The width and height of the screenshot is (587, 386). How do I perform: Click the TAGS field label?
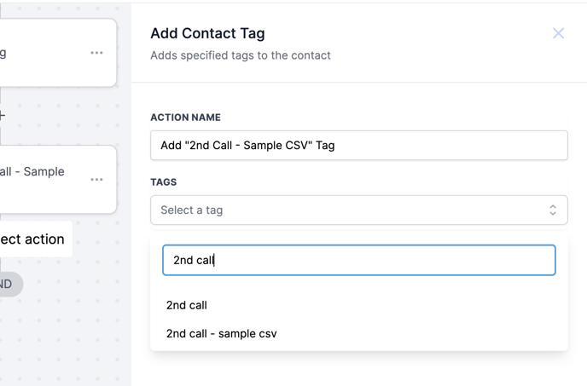click(x=164, y=182)
